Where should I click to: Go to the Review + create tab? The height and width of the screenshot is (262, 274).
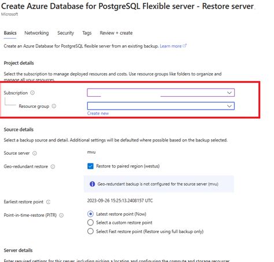pyautogui.click(x=116, y=33)
